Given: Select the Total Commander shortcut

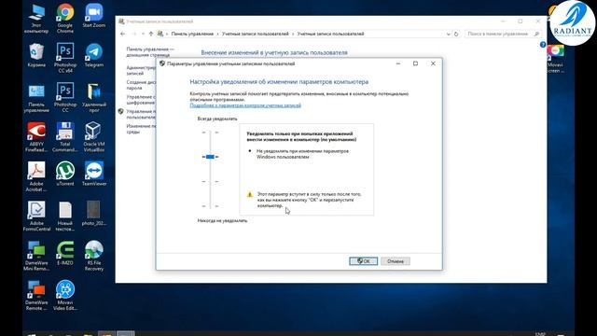Looking at the screenshot, I should [65, 137].
